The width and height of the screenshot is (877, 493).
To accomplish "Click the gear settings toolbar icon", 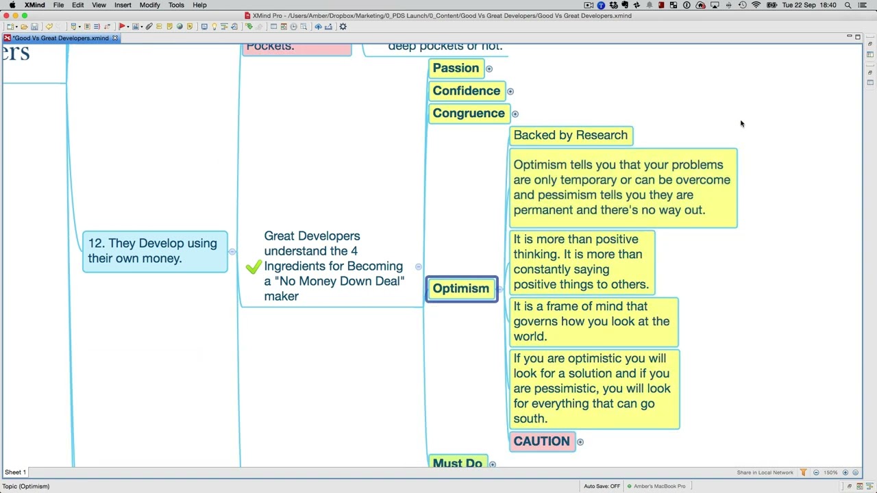I will pyautogui.click(x=343, y=27).
